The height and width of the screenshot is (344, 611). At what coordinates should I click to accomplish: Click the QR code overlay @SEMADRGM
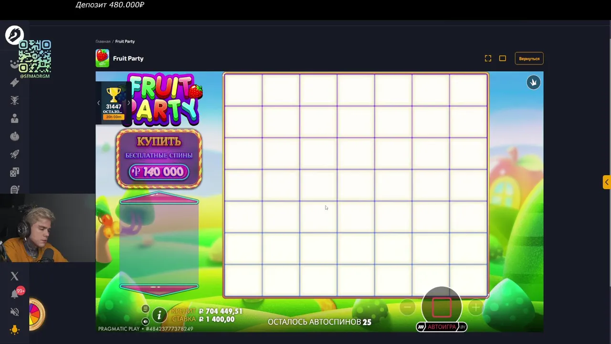(x=35, y=59)
